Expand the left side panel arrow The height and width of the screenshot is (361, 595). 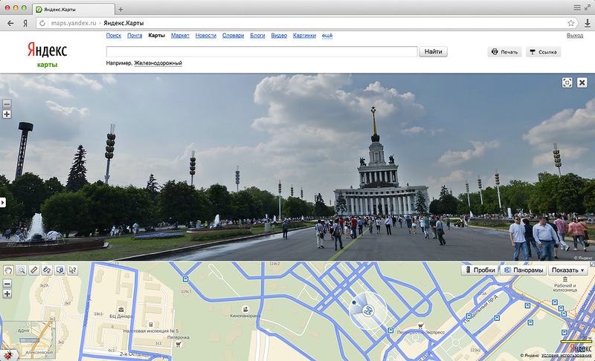tap(2, 202)
